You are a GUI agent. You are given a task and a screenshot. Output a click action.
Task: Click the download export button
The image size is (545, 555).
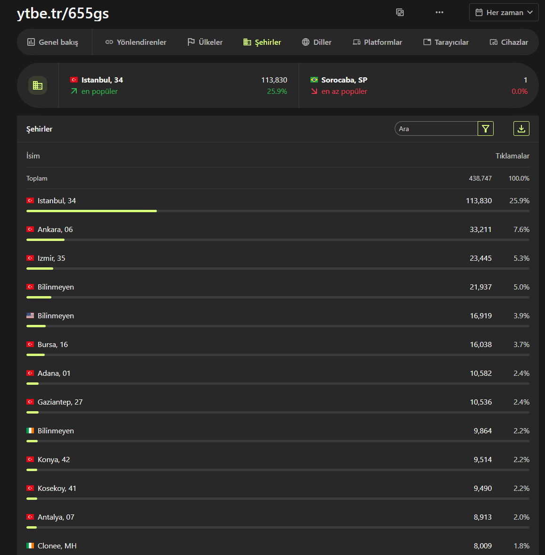(x=521, y=128)
